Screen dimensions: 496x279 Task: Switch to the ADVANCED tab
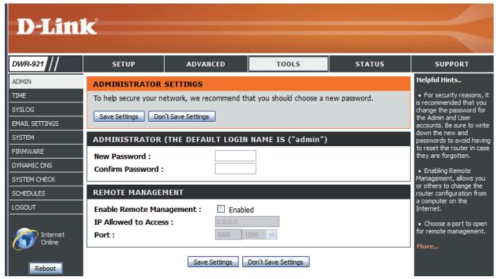point(205,64)
